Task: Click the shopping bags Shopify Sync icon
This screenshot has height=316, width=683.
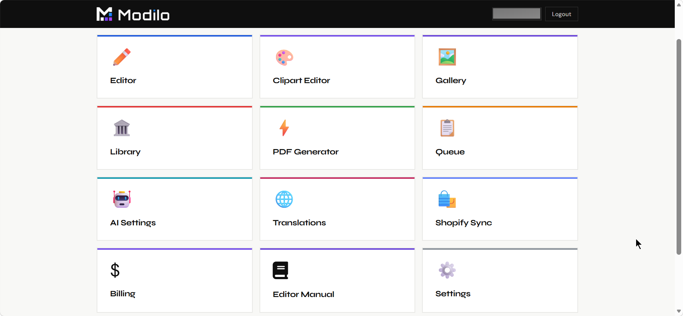Action: coord(447,199)
